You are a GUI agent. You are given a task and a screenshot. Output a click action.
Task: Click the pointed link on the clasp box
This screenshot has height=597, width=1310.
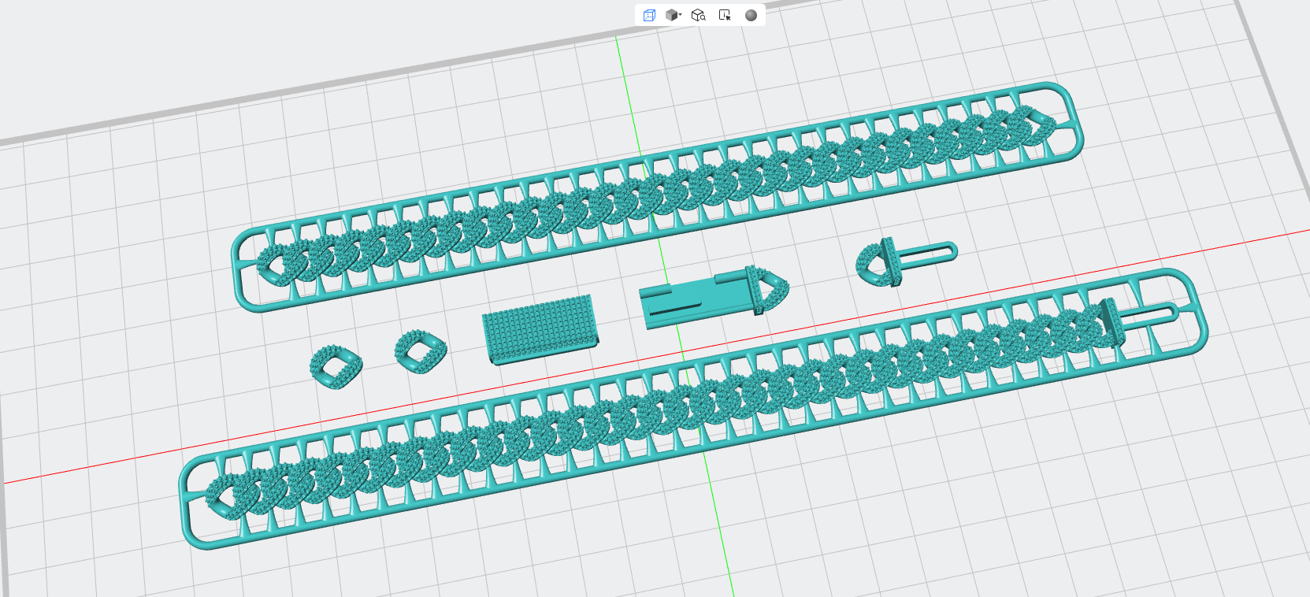(768, 290)
